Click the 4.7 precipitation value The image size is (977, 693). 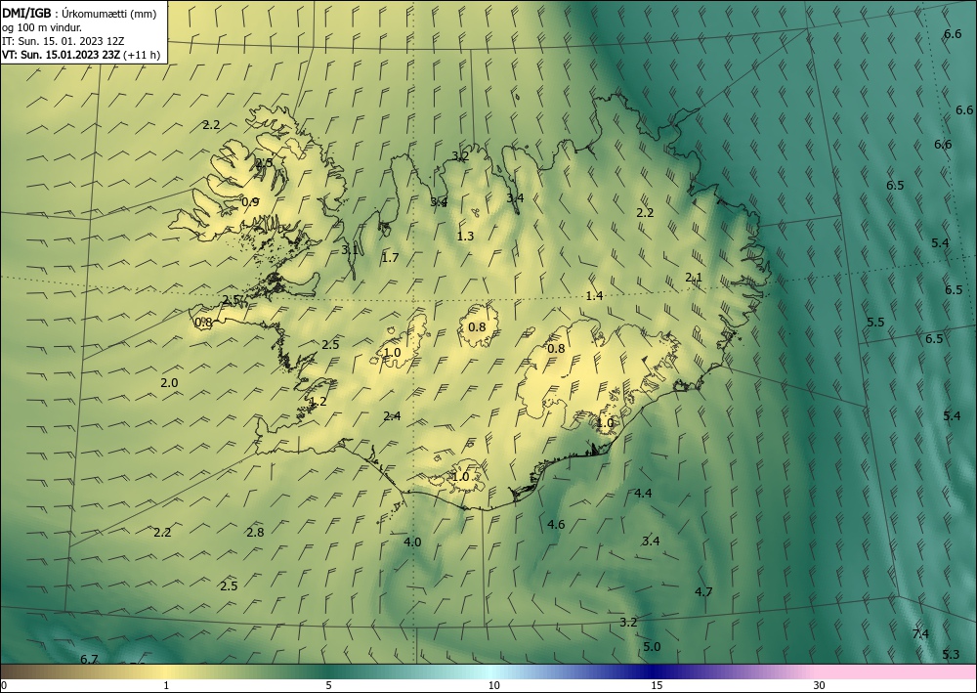[x=703, y=592]
